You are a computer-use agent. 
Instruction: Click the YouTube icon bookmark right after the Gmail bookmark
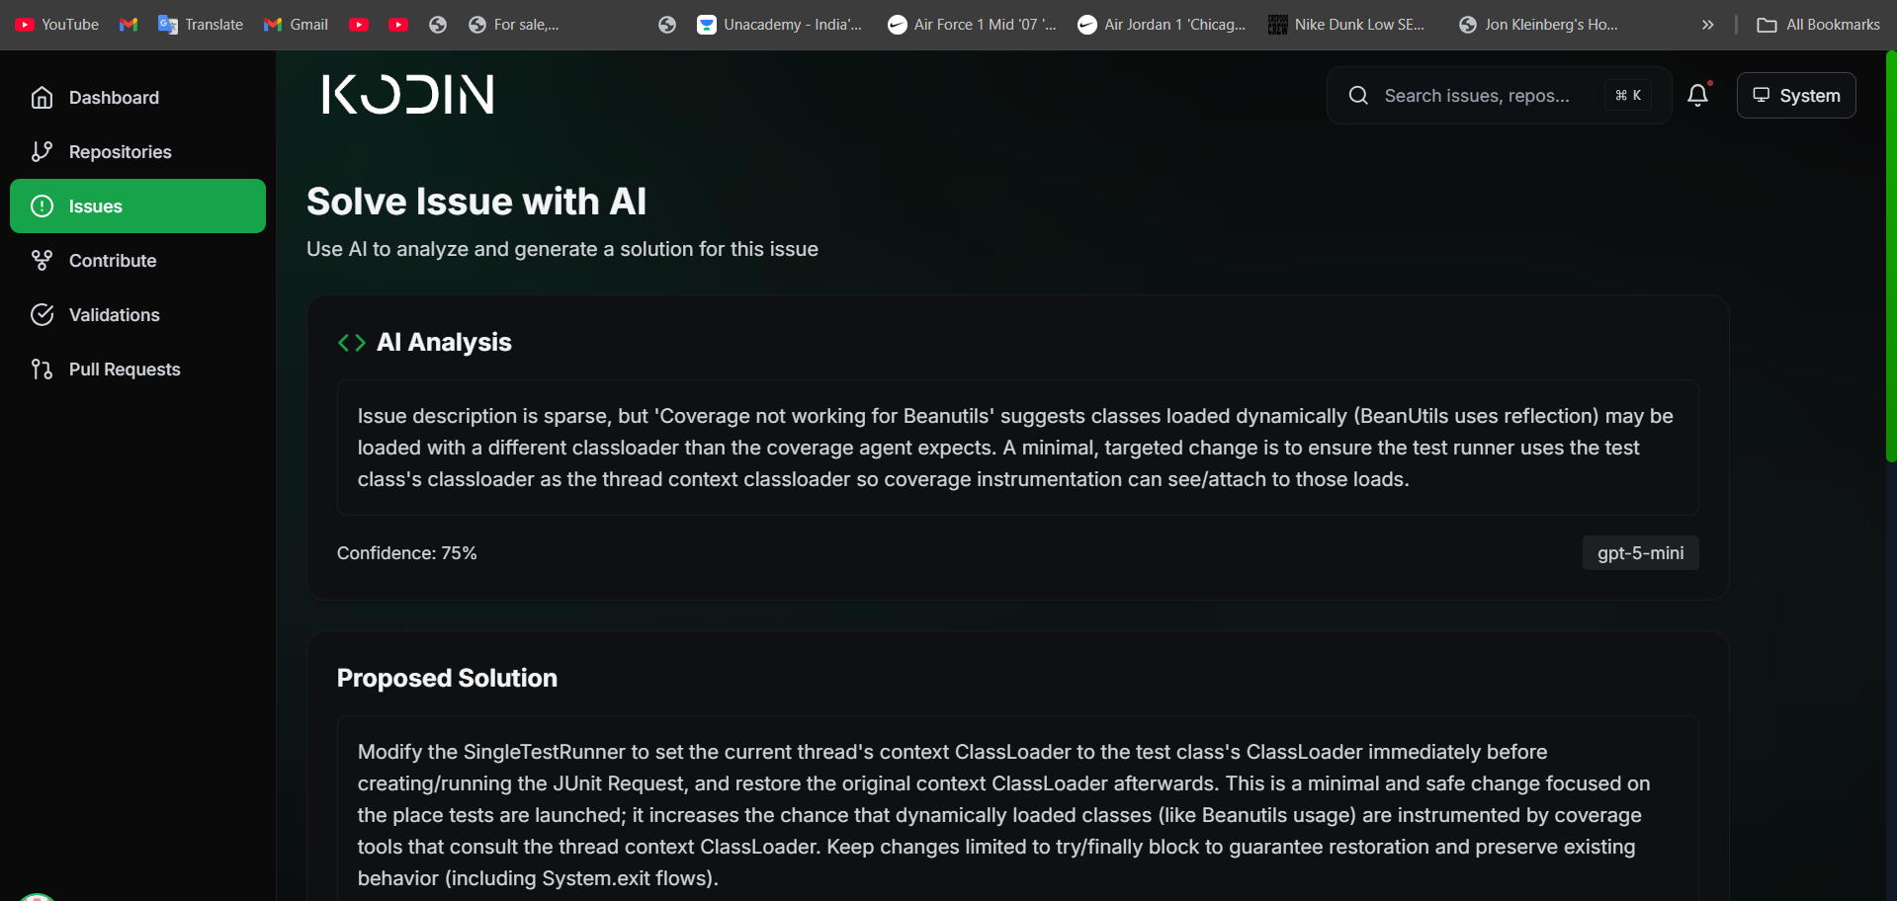coord(360,25)
